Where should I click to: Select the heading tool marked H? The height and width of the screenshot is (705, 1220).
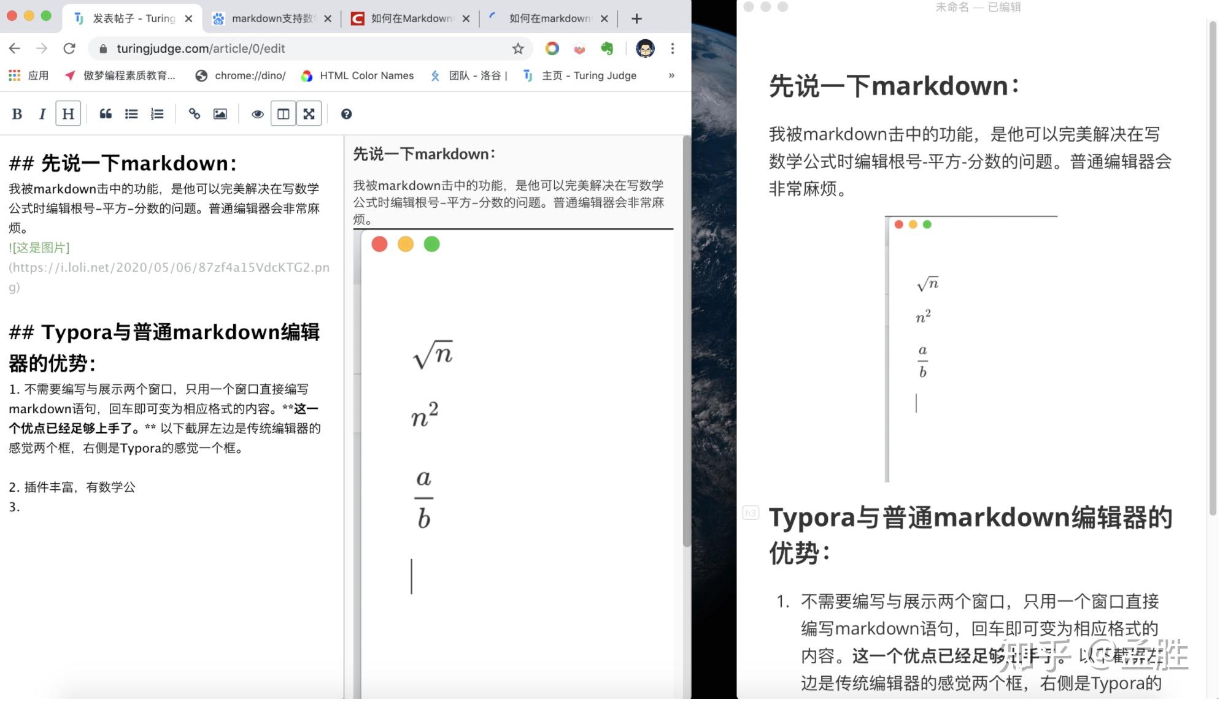click(x=68, y=113)
